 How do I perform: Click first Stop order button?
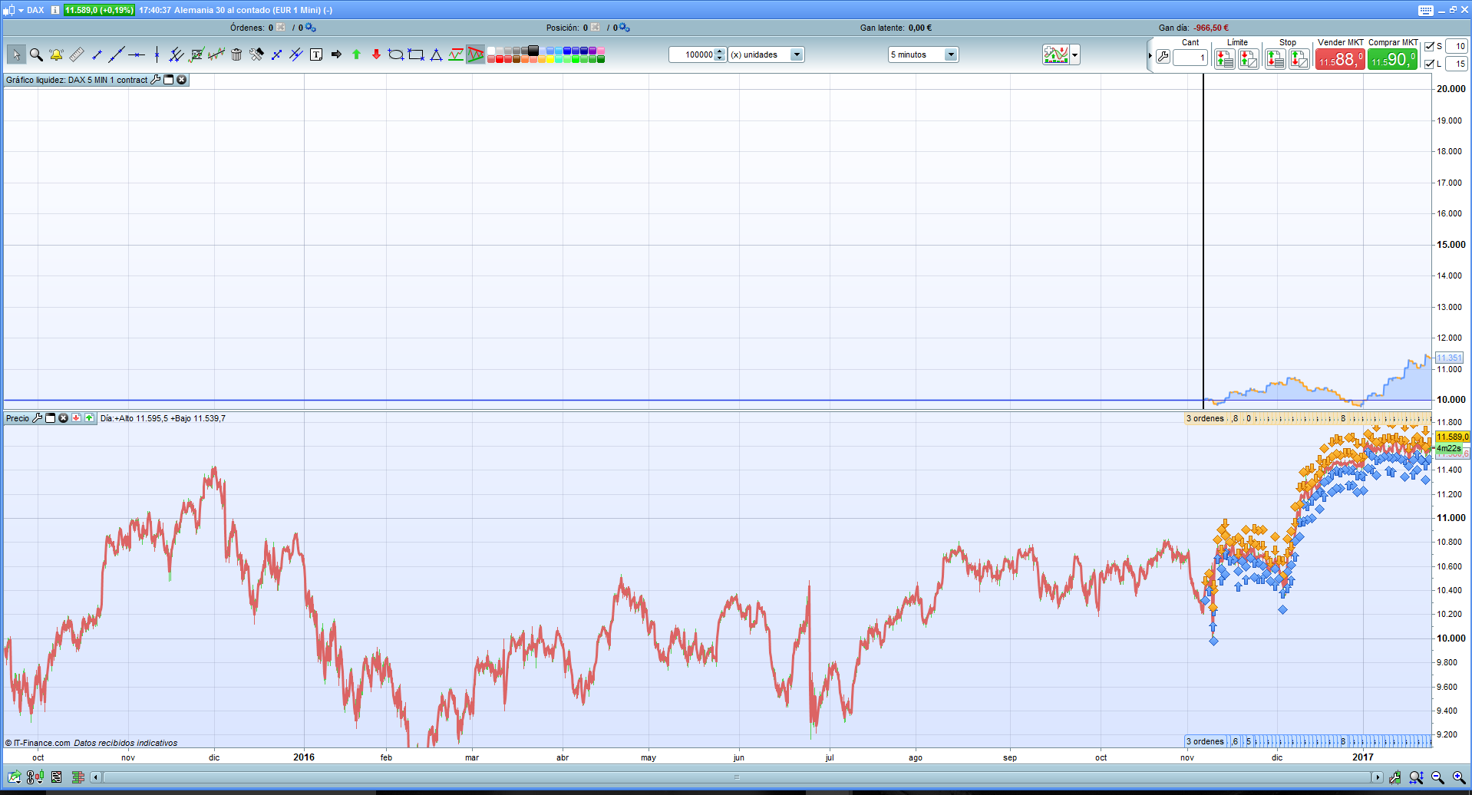1276,58
